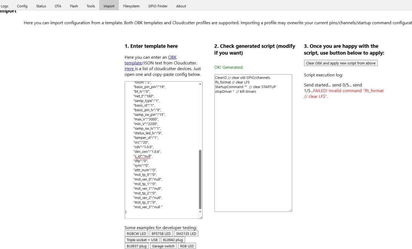Switch to the Config tab
Screen dimensions: 412x249
click(22, 6)
